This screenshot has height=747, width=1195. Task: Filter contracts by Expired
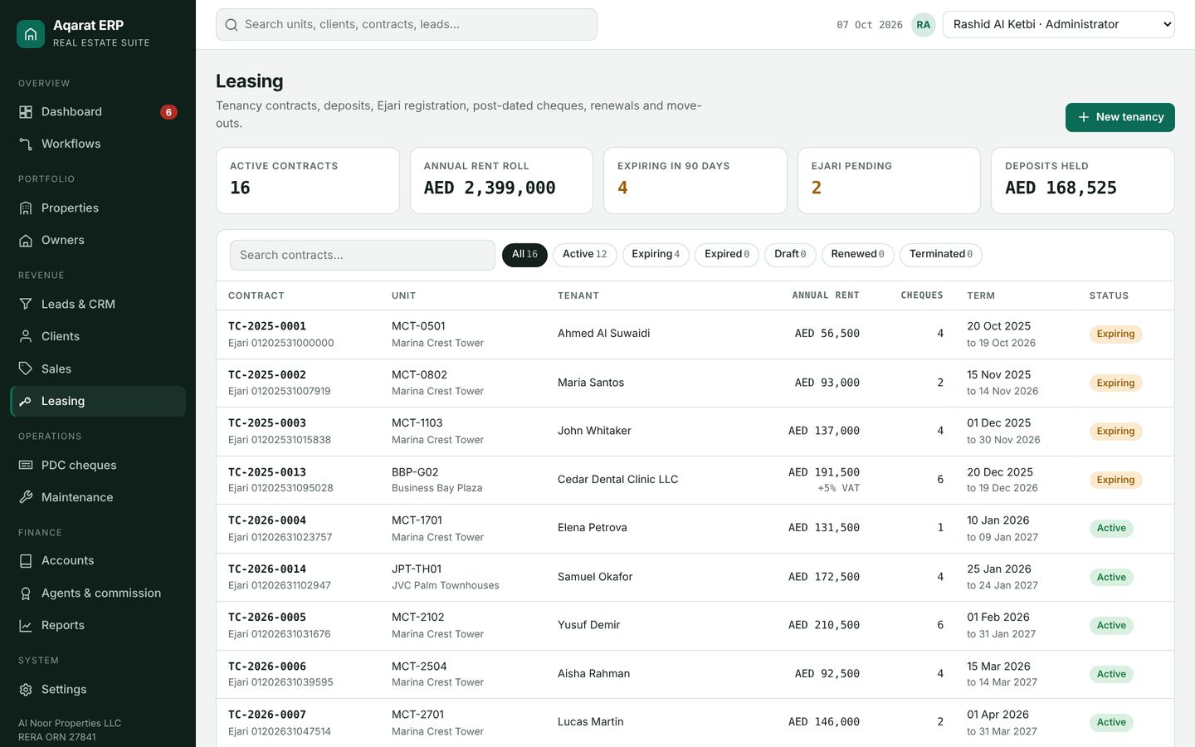727,255
